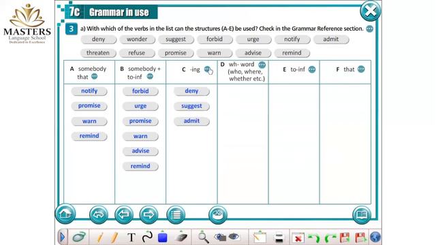The height and width of the screenshot is (245, 436).
Task: Click blue 'warn' answer in column B
Action: click(x=140, y=136)
